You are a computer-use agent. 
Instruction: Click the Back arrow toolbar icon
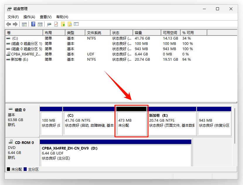[9, 24]
